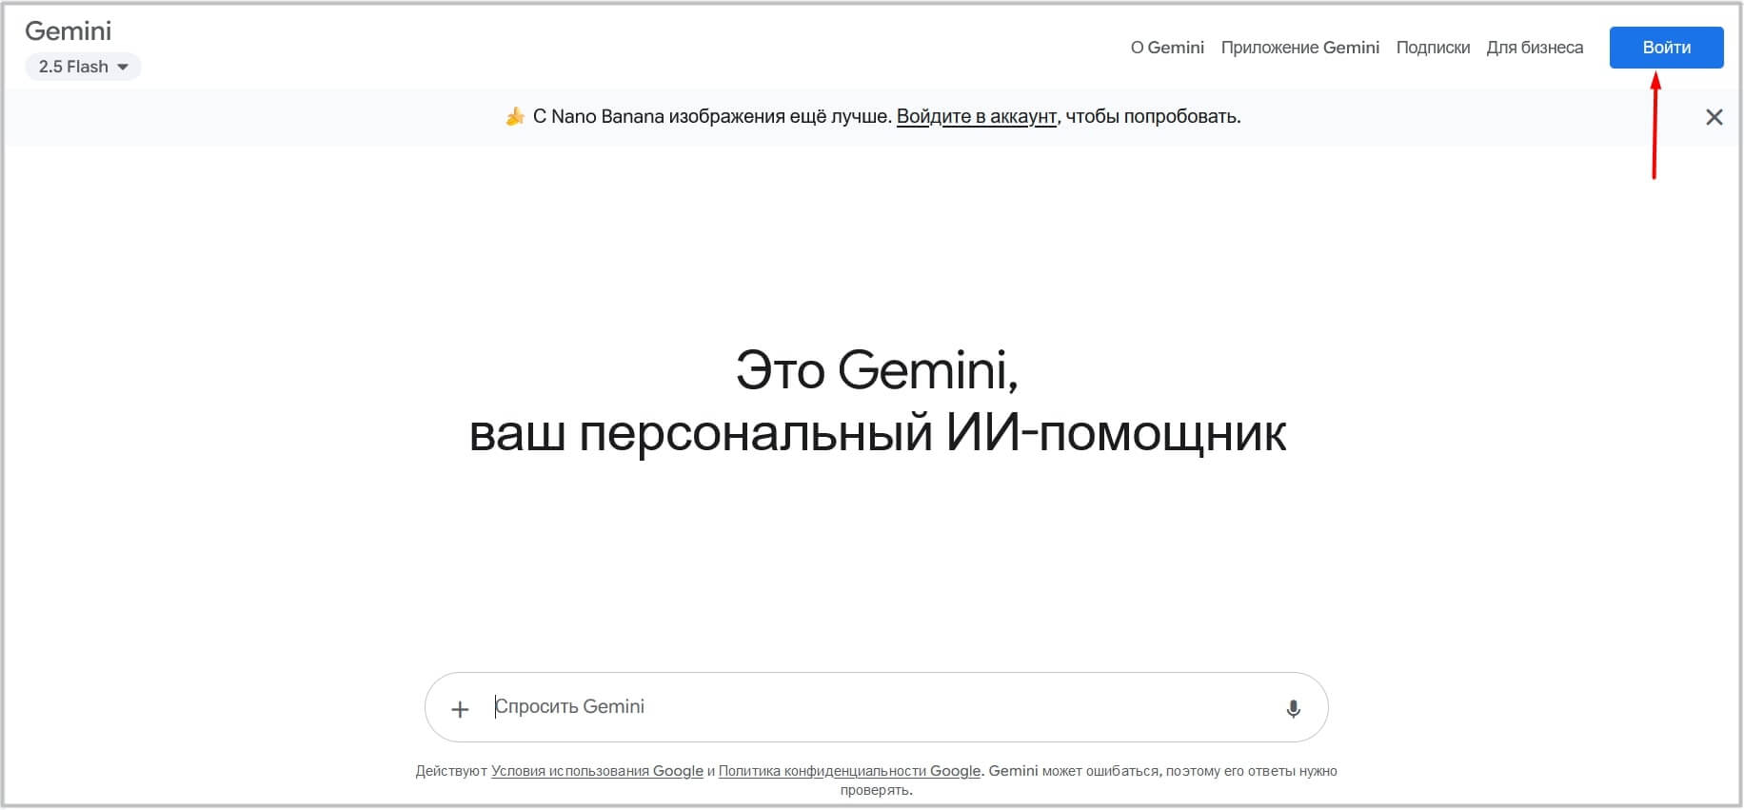Dismiss the Nano Banana banner with X
1744x810 pixels.
click(1714, 117)
